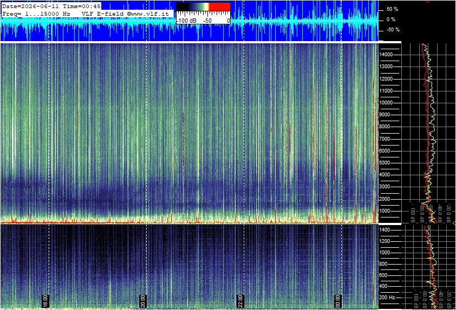Screen dimensions: 456x310
Task: Click the 5000 frequency axis label
Action: coord(385,163)
